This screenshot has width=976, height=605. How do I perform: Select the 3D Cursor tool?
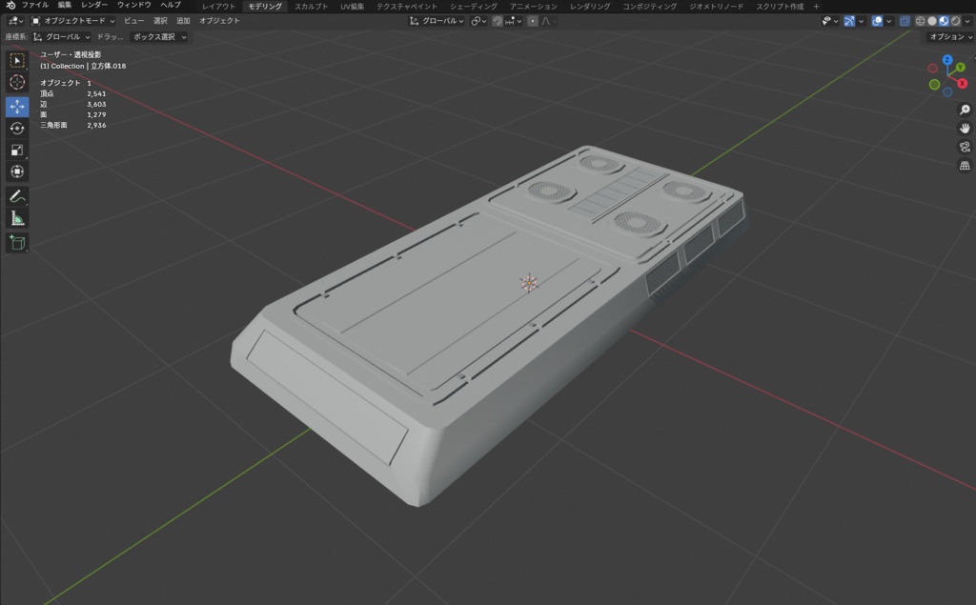tap(17, 82)
